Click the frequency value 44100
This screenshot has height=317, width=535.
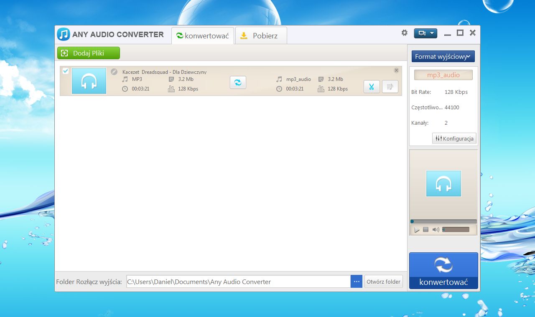pos(452,107)
